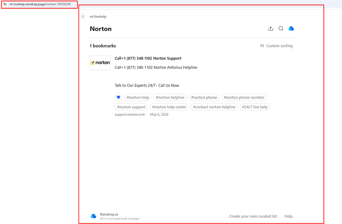The width and height of the screenshot is (342, 224).
Task: Click the Norton logo thumbnail
Action: click(x=100, y=63)
